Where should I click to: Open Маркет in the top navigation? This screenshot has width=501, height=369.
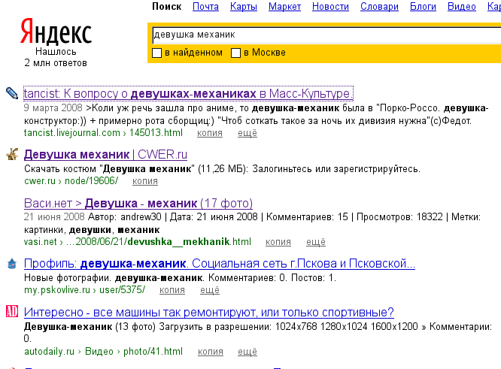[284, 6]
